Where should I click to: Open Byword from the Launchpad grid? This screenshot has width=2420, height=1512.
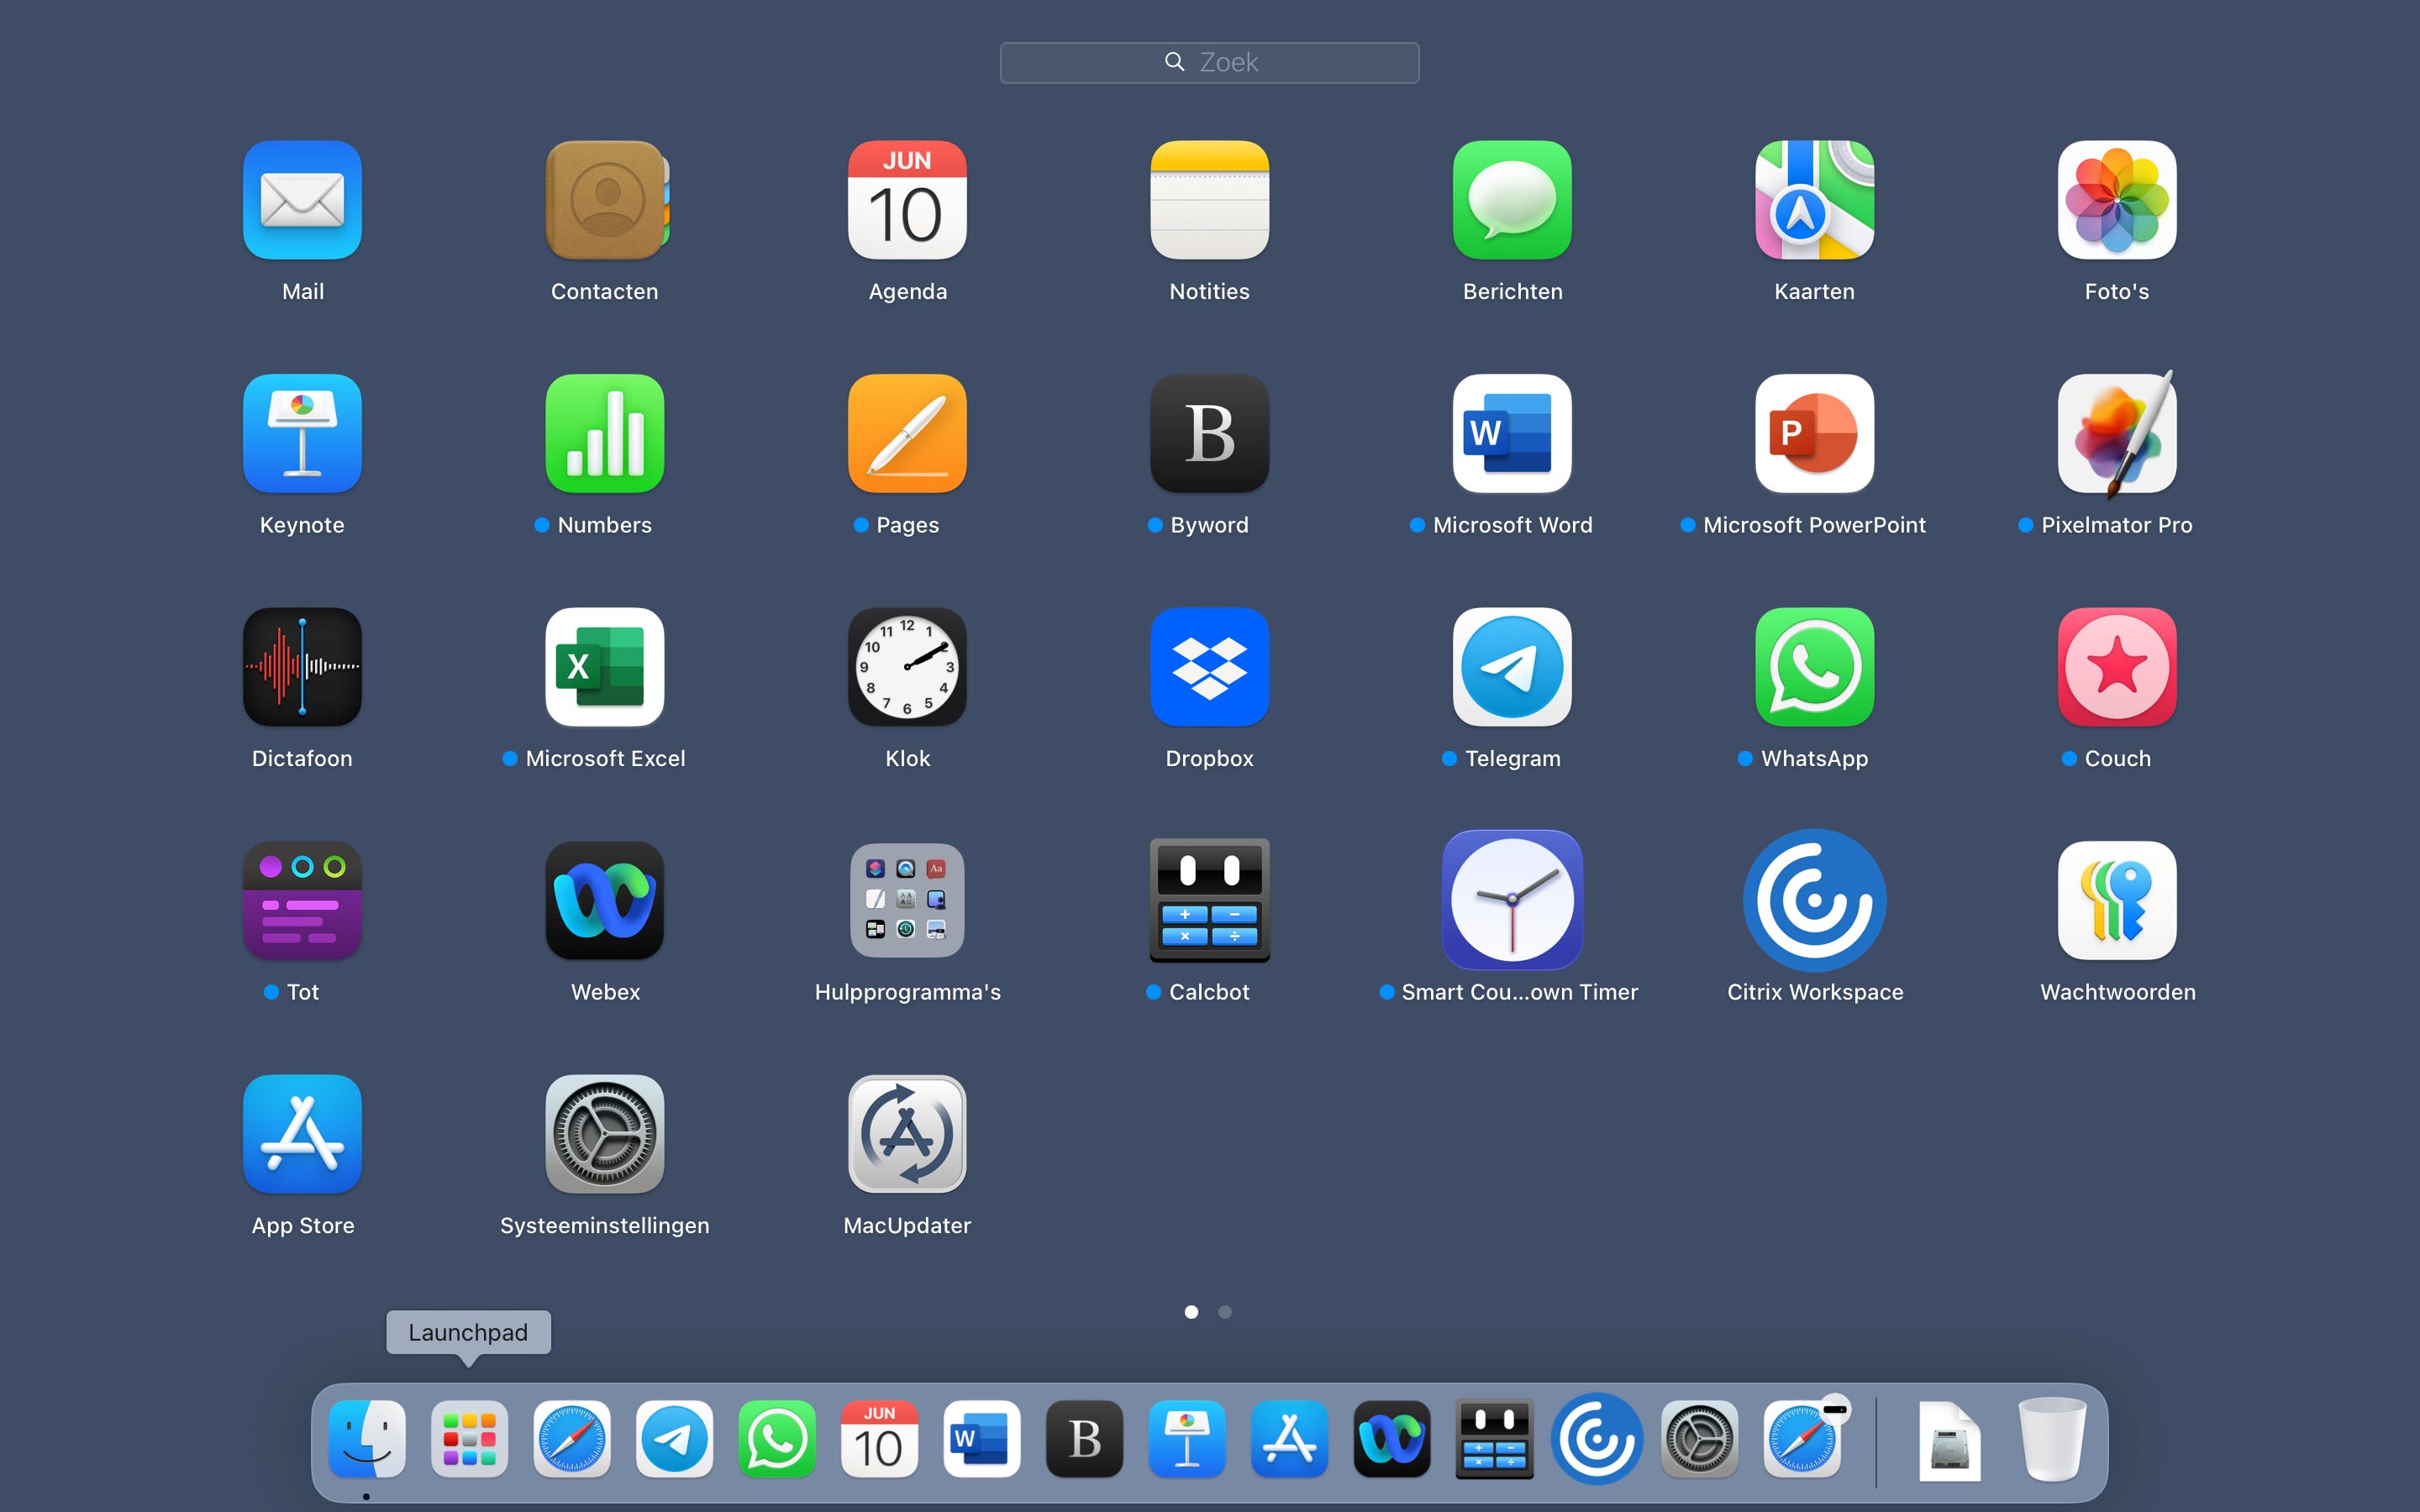point(1210,433)
